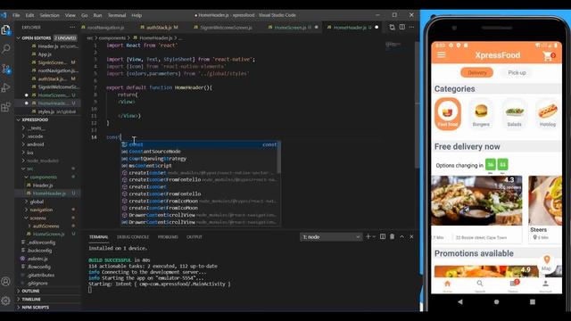This screenshot has height=321, width=571.
Task: Tap Android home button on emulator
Action: [496, 301]
